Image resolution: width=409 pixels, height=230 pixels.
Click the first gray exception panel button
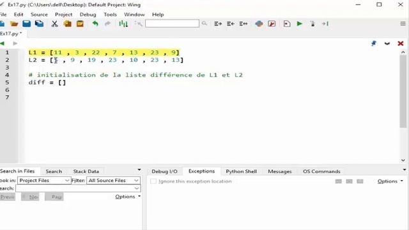pyautogui.click(x=338, y=181)
